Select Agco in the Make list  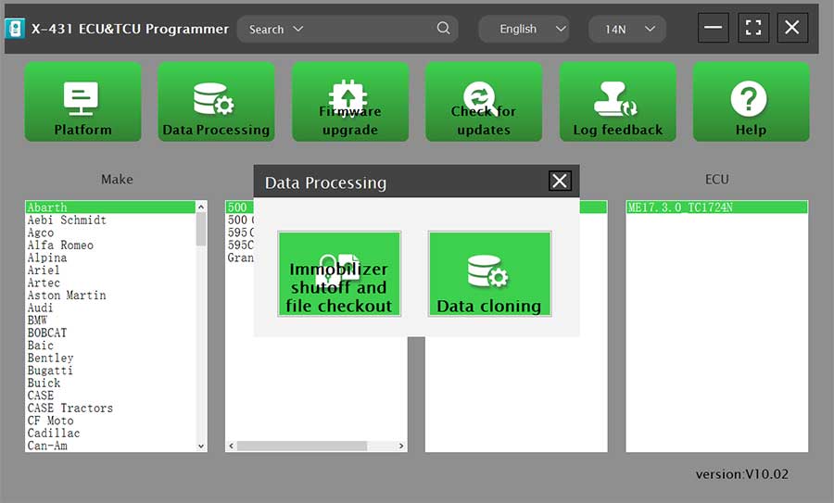110,233
